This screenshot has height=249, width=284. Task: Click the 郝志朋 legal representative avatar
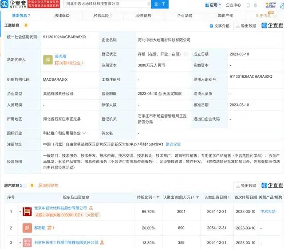coord(48,59)
